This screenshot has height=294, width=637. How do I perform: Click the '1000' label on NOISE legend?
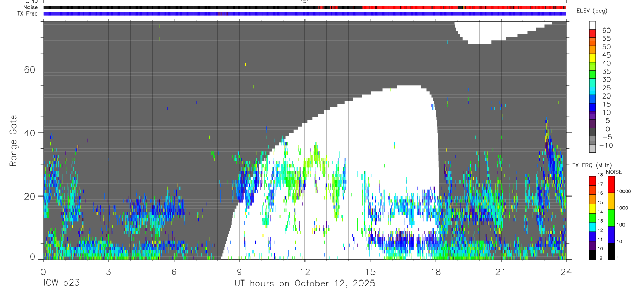coord(621,208)
